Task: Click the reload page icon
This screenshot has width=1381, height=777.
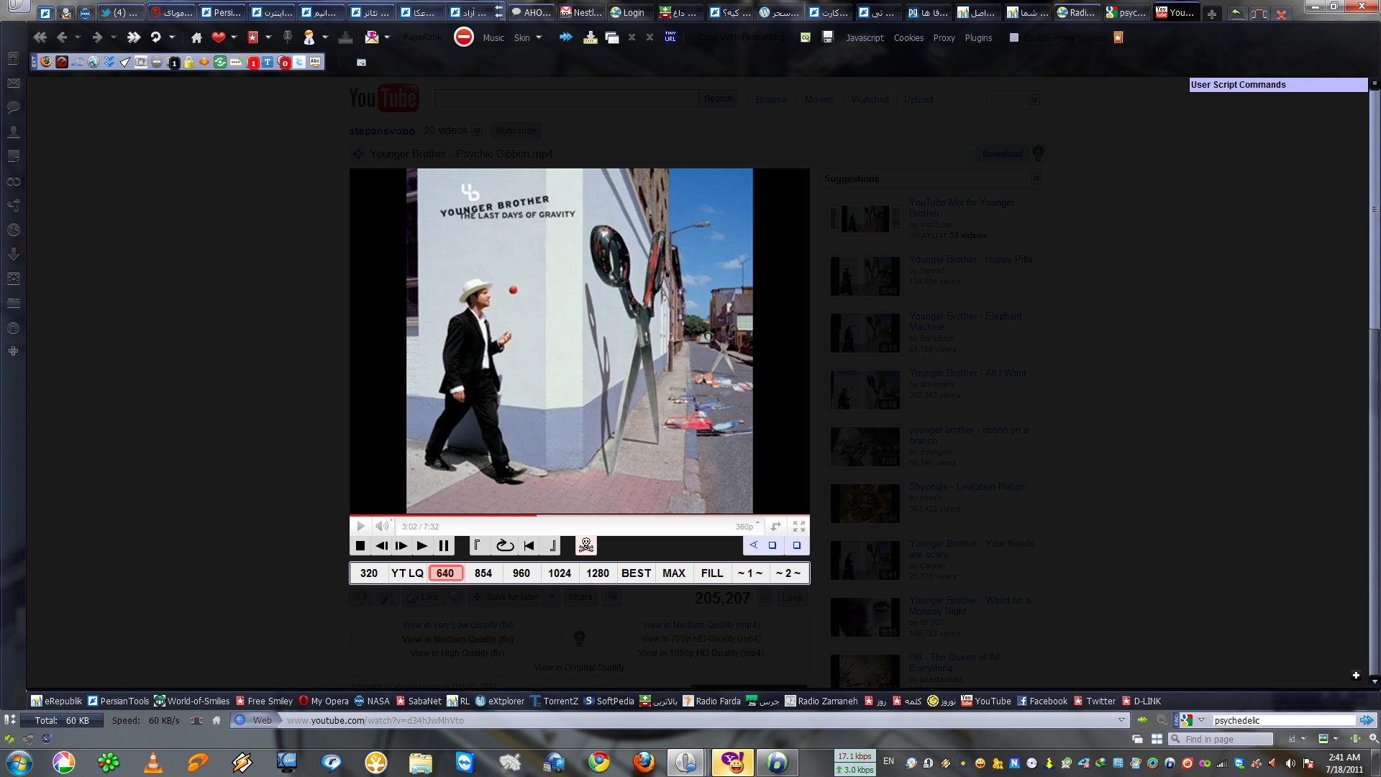Action: point(155,37)
